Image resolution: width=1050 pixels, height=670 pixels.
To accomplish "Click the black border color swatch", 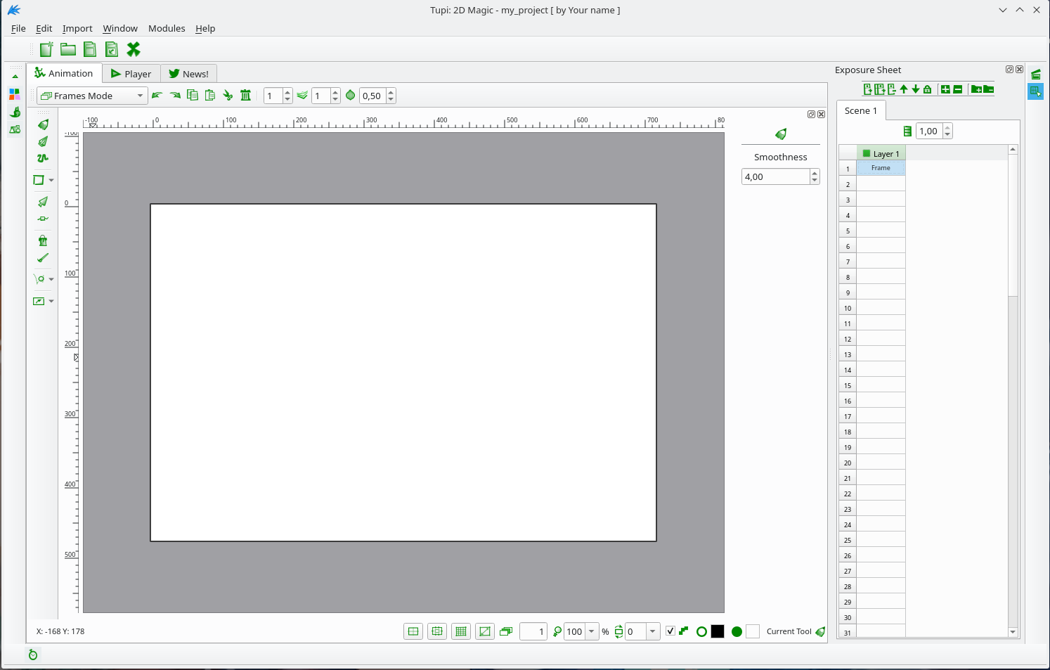I will coord(718,631).
